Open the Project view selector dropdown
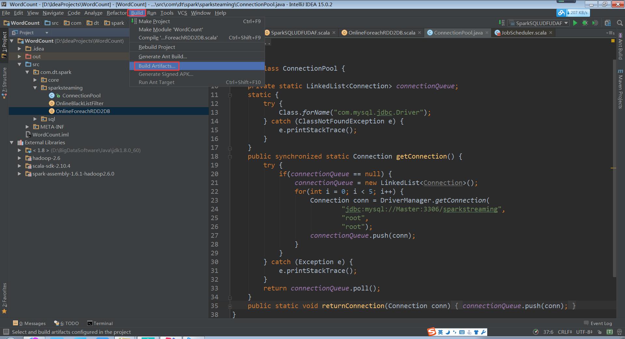 [x=30, y=33]
